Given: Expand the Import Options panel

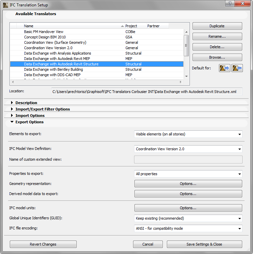Looking at the screenshot, I should click(x=12, y=116).
